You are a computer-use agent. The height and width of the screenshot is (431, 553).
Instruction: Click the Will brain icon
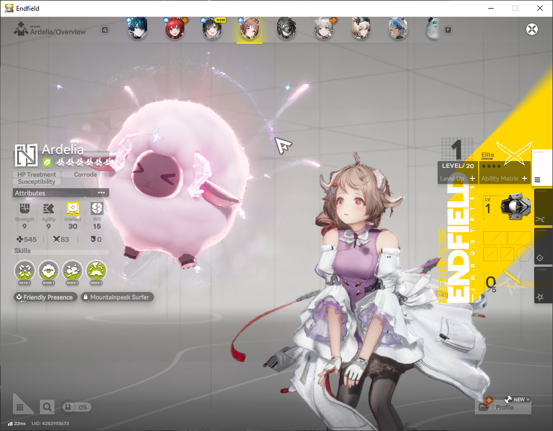(96, 208)
